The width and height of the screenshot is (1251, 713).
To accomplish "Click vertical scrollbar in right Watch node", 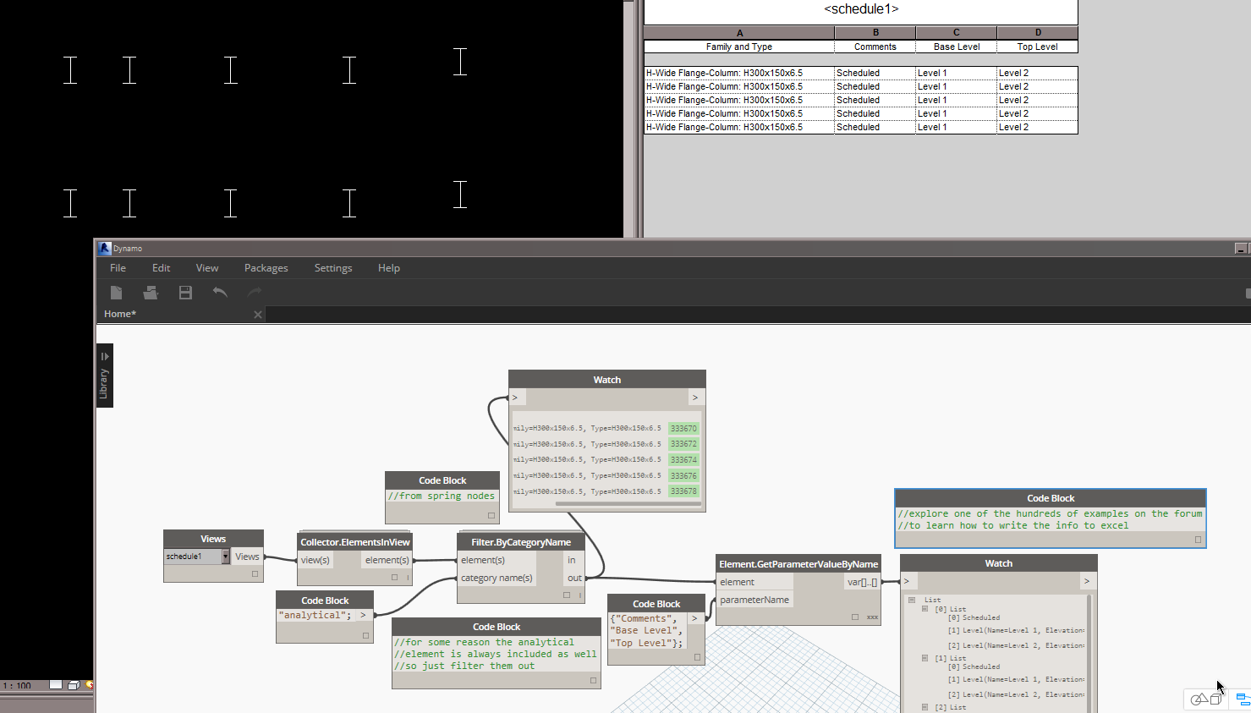I will pyautogui.click(x=1089, y=653).
